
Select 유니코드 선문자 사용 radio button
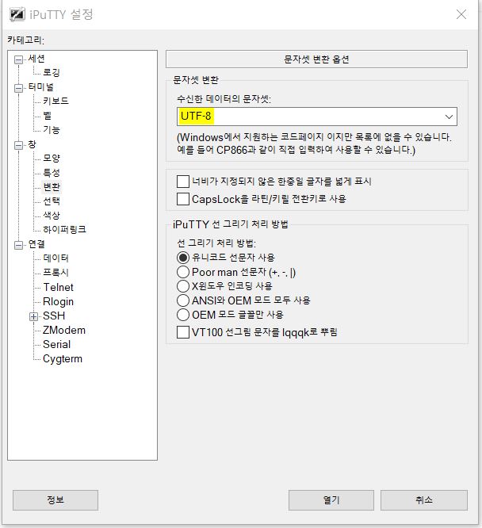[x=183, y=258]
